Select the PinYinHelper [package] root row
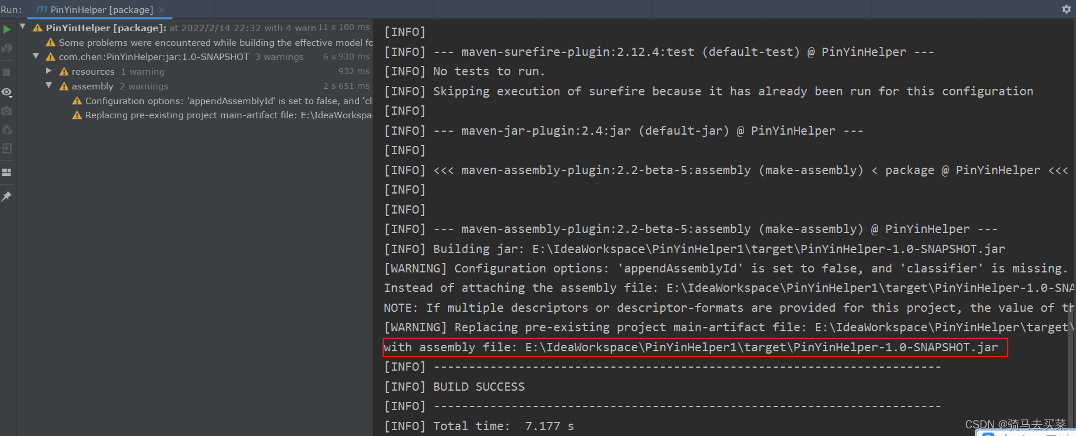This screenshot has height=436, width=1076. pos(195,28)
